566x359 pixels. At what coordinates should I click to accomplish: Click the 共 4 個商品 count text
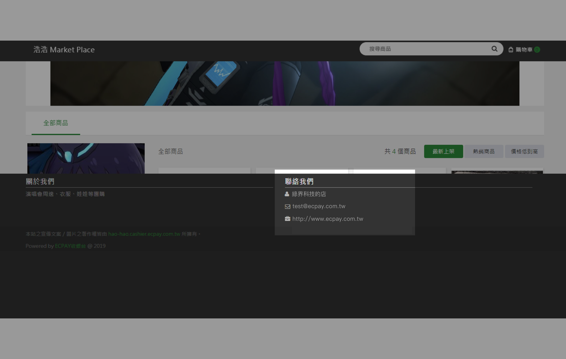pyautogui.click(x=400, y=152)
